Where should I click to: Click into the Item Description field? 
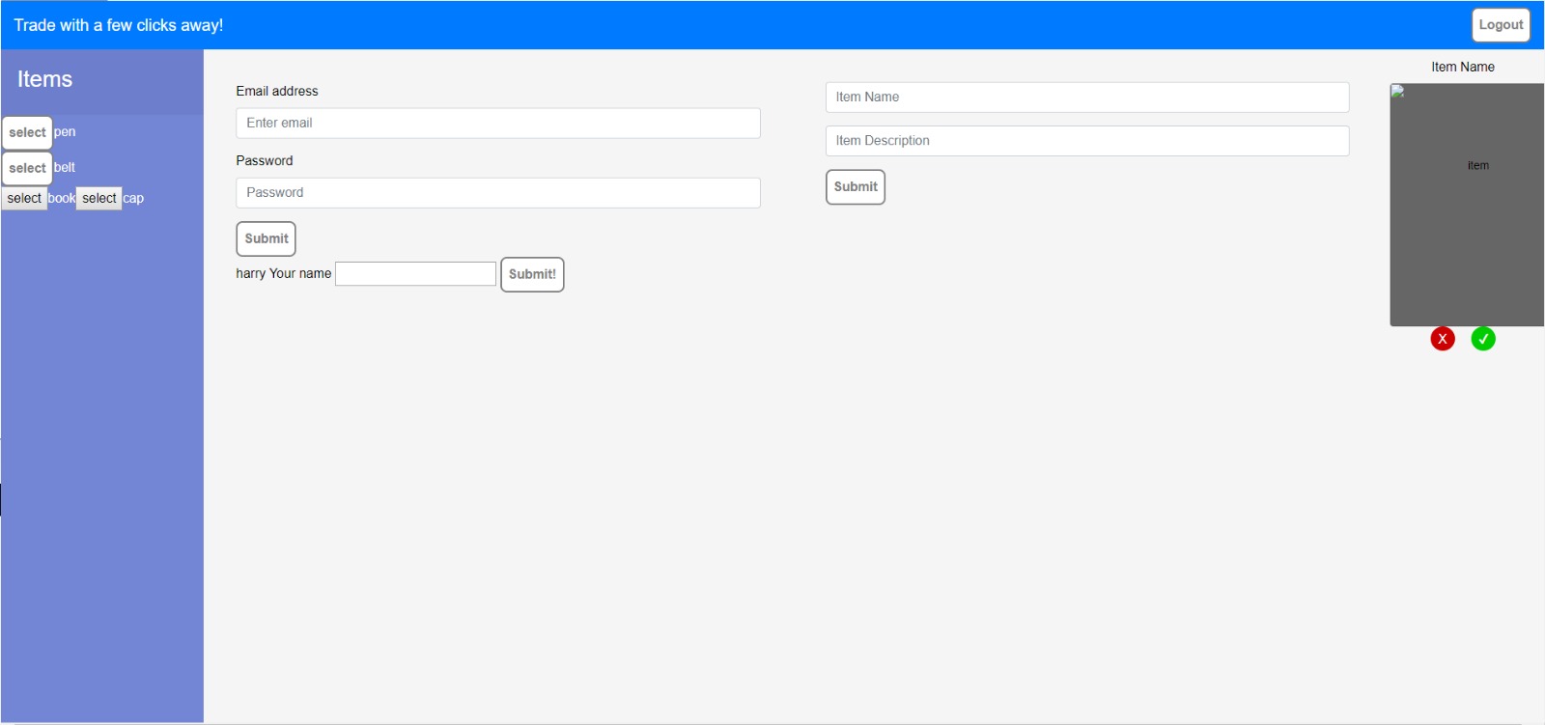point(1087,141)
